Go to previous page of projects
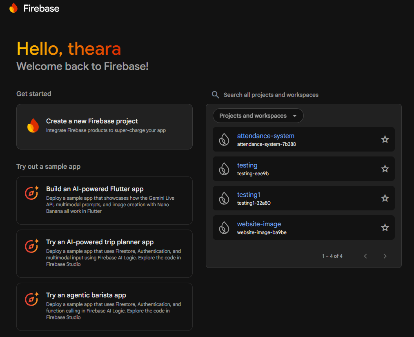The height and width of the screenshot is (337, 414). point(365,256)
